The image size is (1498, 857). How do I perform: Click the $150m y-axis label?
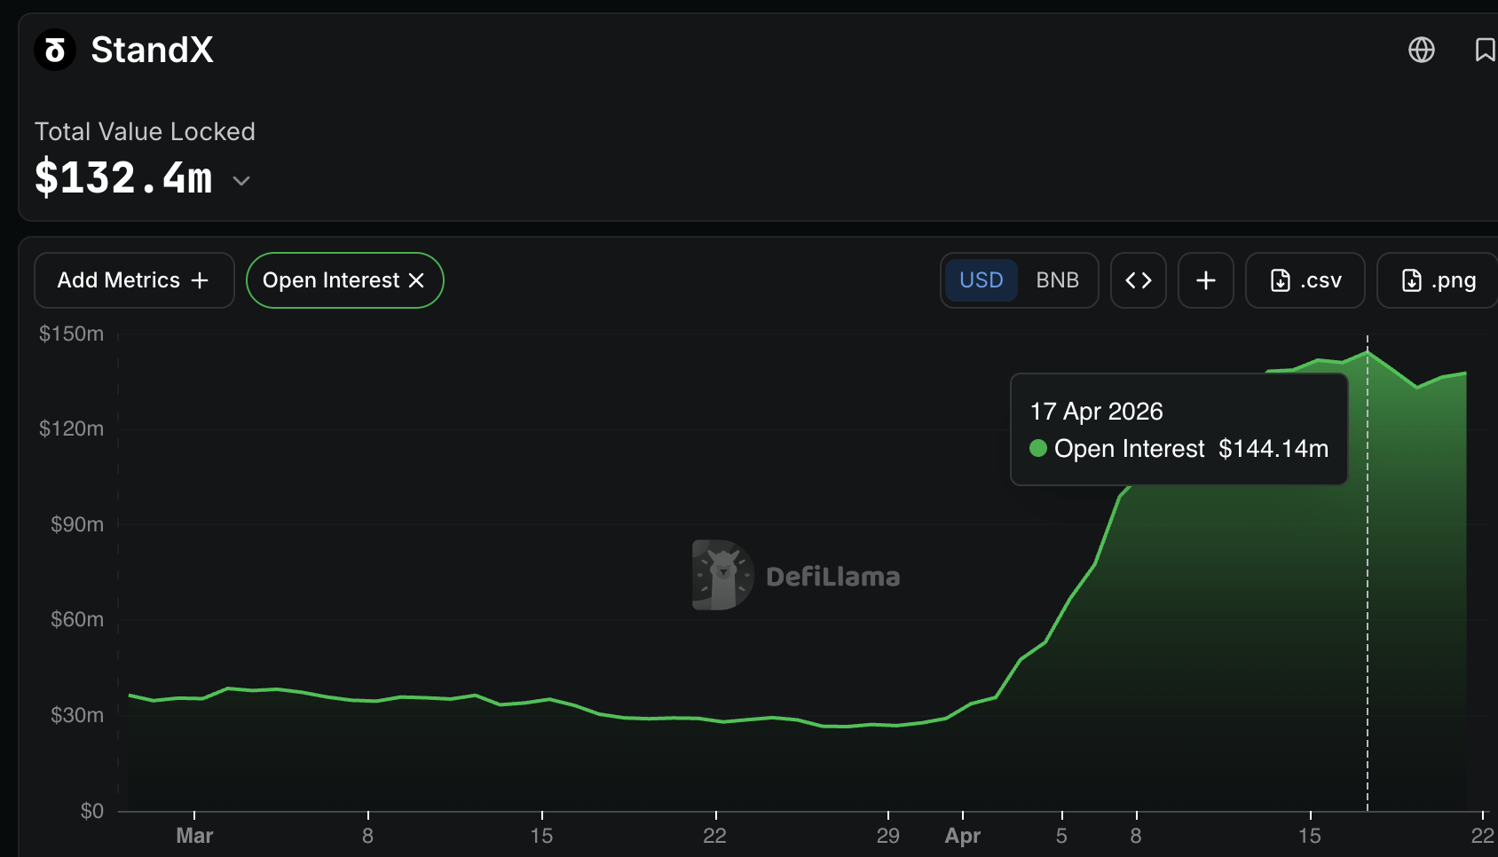(71, 334)
